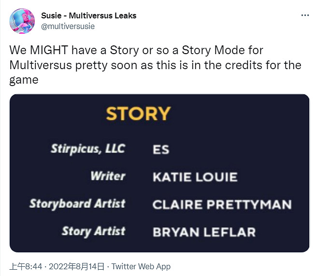Screen dimensions: 317x276
Task: Click the ES text beside Stirpicus
Action: [160, 149]
